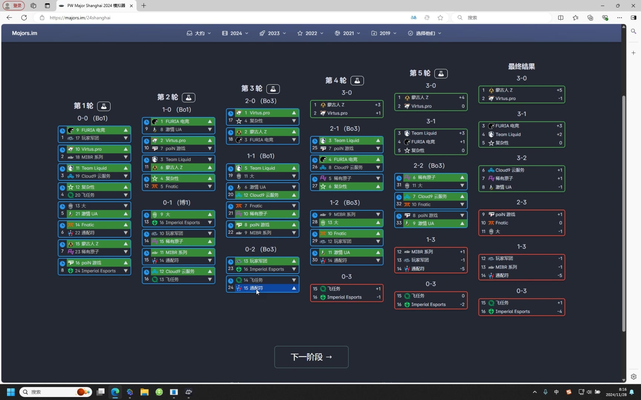Pick 17 玩家军团 as winner in Round 1
The height and width of the screenshot is (400, 641).
click(x=98, y=138)
